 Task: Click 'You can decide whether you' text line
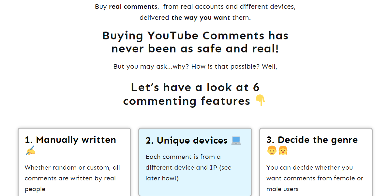pyautogui.click(x=309, y=168)
